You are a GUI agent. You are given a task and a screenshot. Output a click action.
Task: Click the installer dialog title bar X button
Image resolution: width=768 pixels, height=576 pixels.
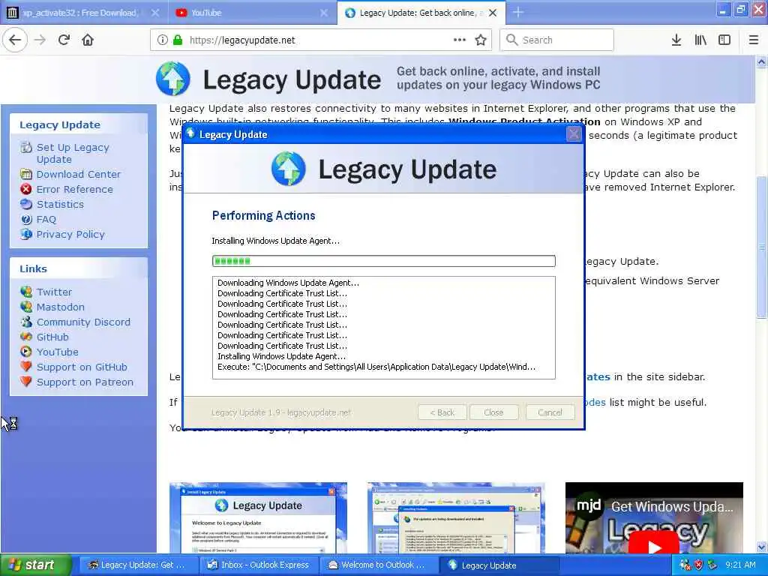pos(574,134)
